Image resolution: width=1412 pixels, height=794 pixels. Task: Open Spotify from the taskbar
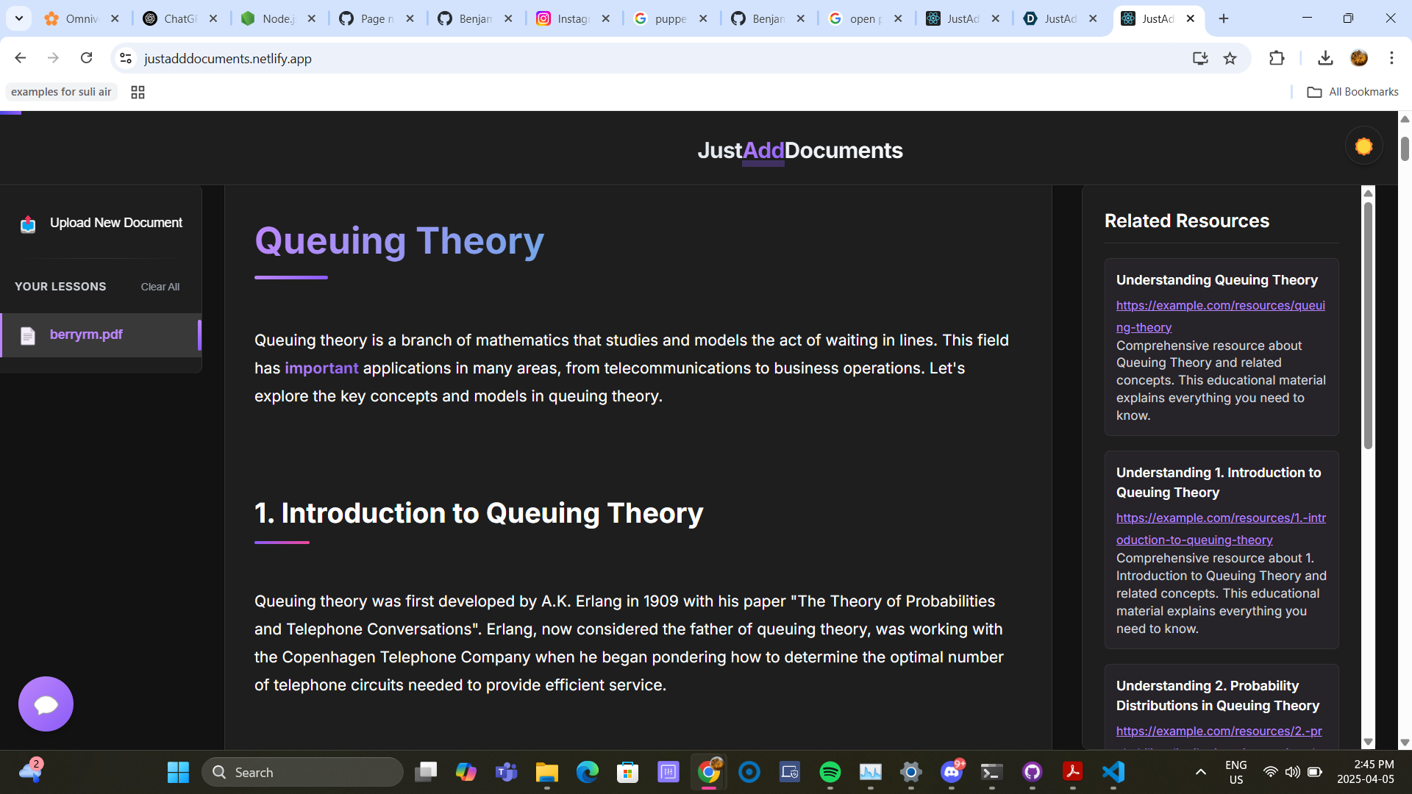pos(830,772)
